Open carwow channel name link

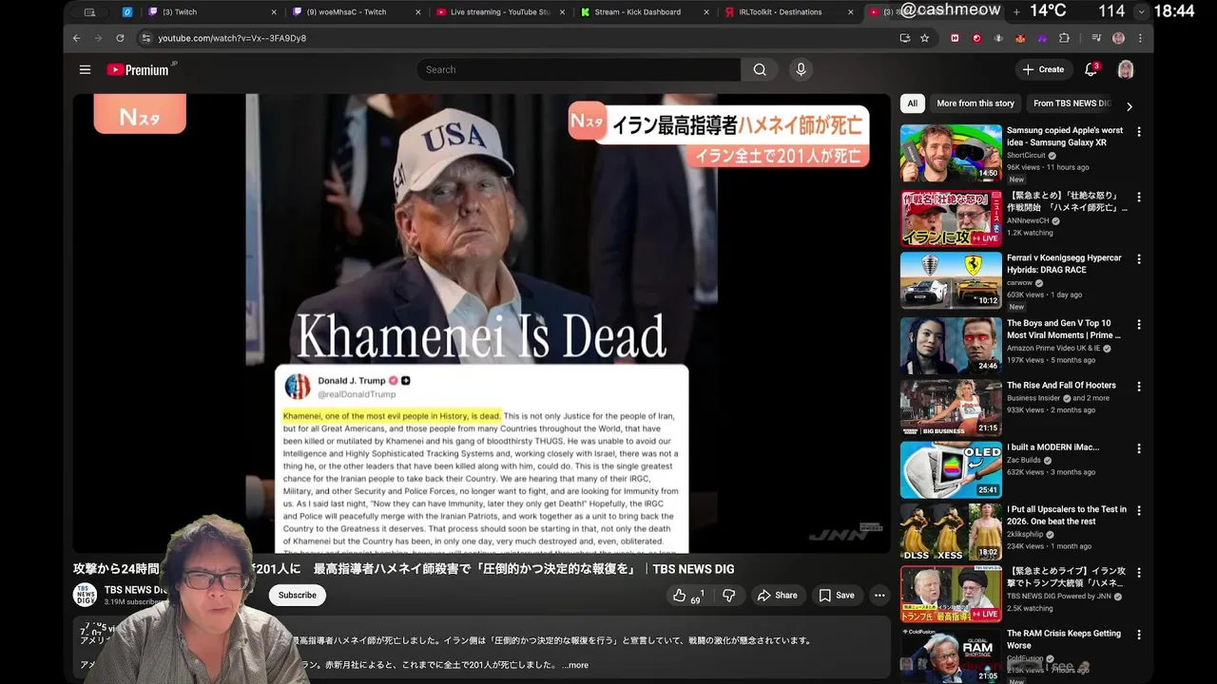1020,283
